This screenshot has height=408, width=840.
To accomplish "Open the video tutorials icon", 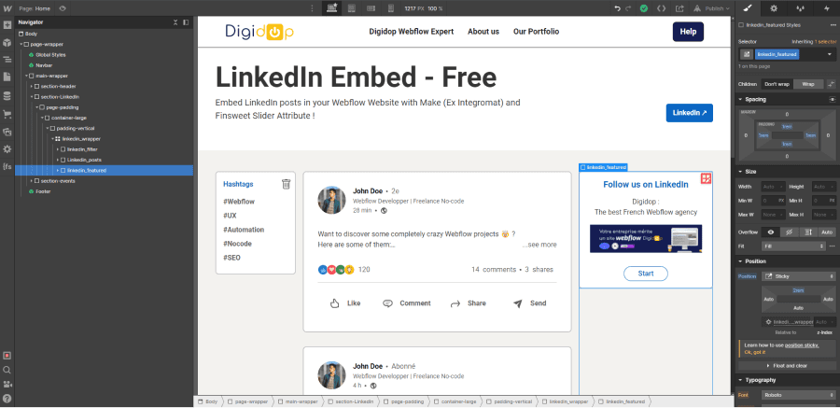I will 7,385.
